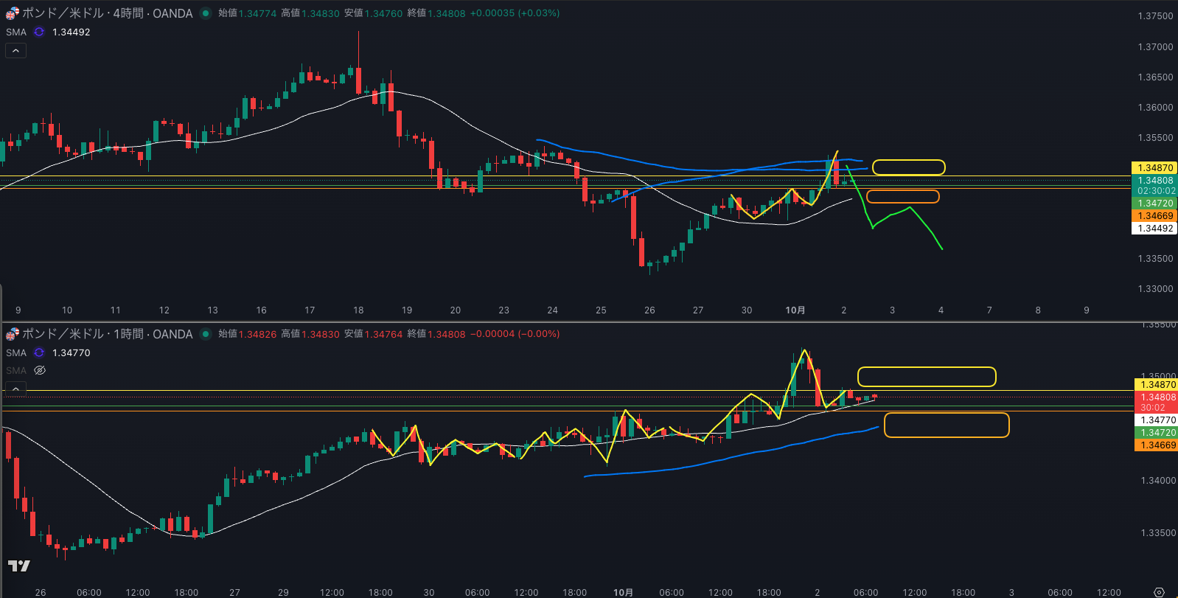Click the GBP/USD flag icon on 1-hour chart
1178x598 pixels.
[13, 334]
